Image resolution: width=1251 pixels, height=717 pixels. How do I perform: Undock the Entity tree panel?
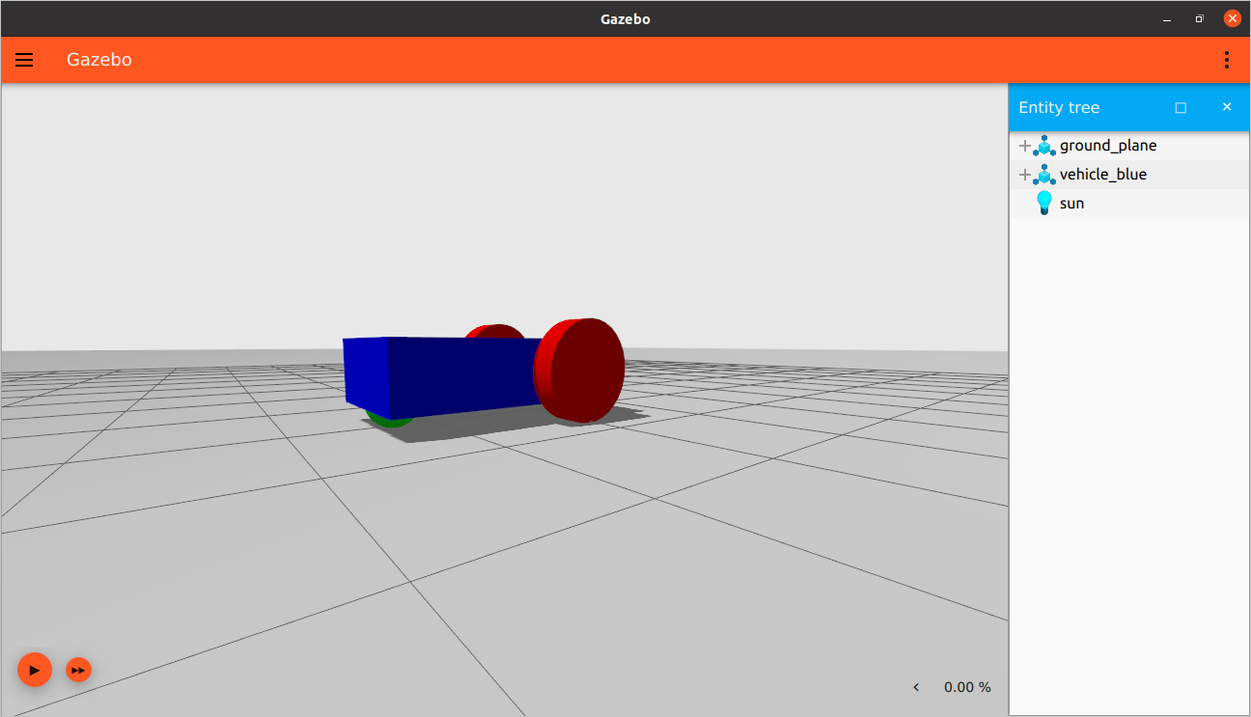pos(1181,108)
